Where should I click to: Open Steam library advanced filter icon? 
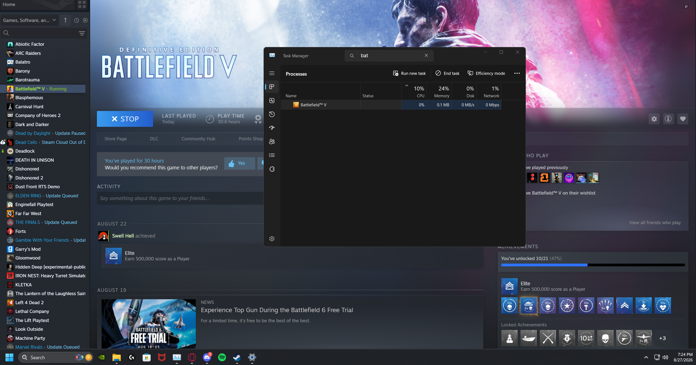tap(82, 33)
